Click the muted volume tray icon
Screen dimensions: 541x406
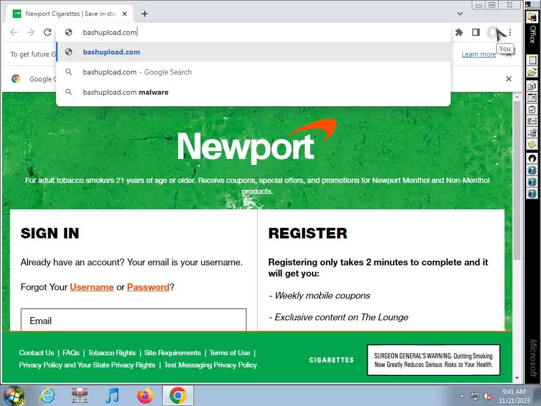coord(488,396)
